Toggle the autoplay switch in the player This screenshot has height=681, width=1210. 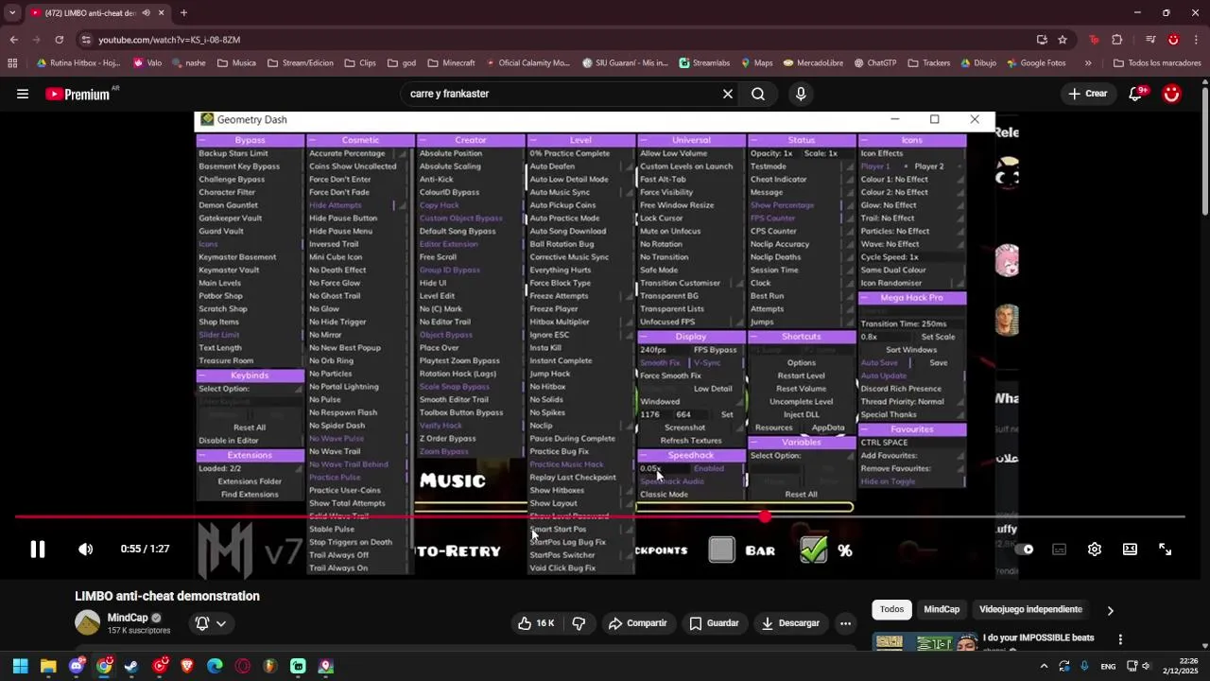tap(1025, 550)
